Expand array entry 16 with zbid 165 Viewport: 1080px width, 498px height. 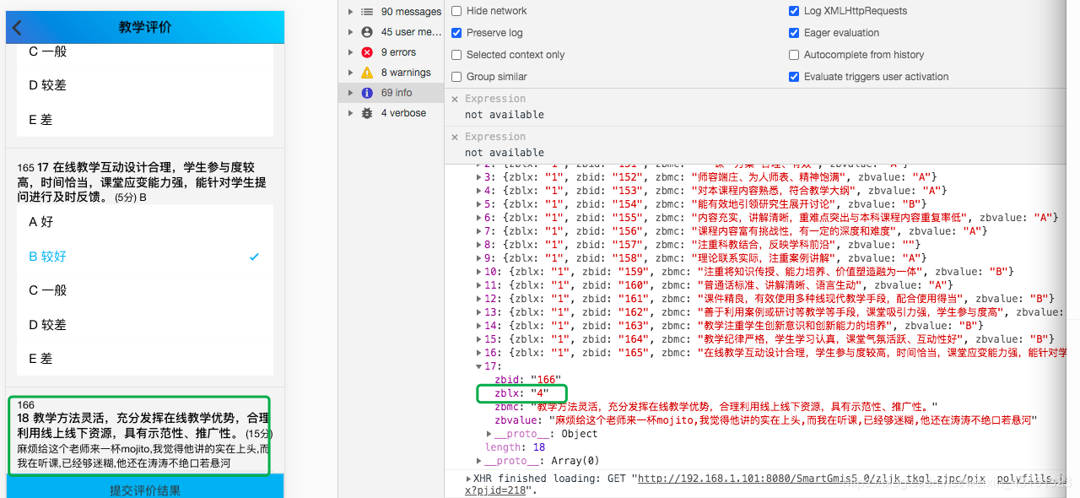tap(479, 353)
